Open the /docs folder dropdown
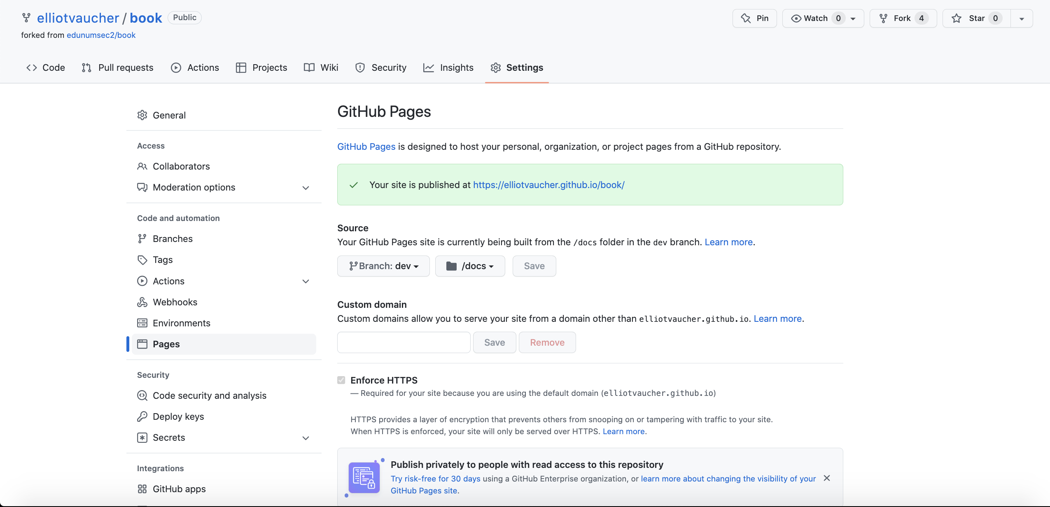This screenshot has height=507, width=1050. (x=470, y=266)
